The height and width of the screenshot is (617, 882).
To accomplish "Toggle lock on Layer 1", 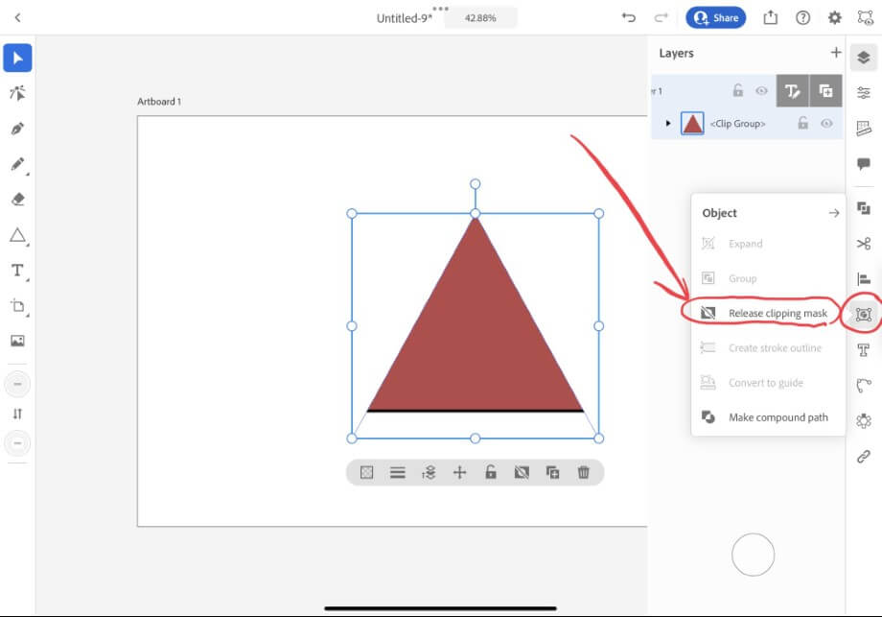I will [x=737, y=90].
